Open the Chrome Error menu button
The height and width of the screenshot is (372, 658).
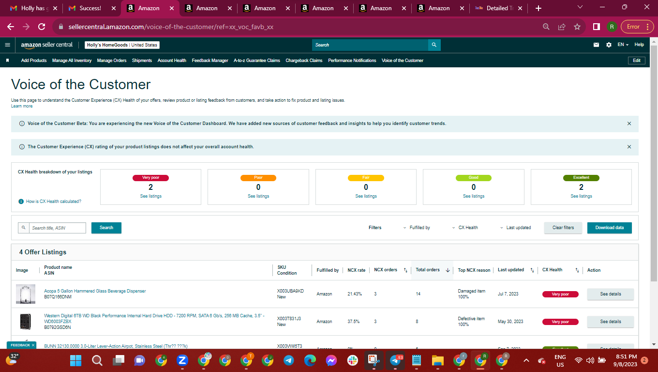point(636,27)
